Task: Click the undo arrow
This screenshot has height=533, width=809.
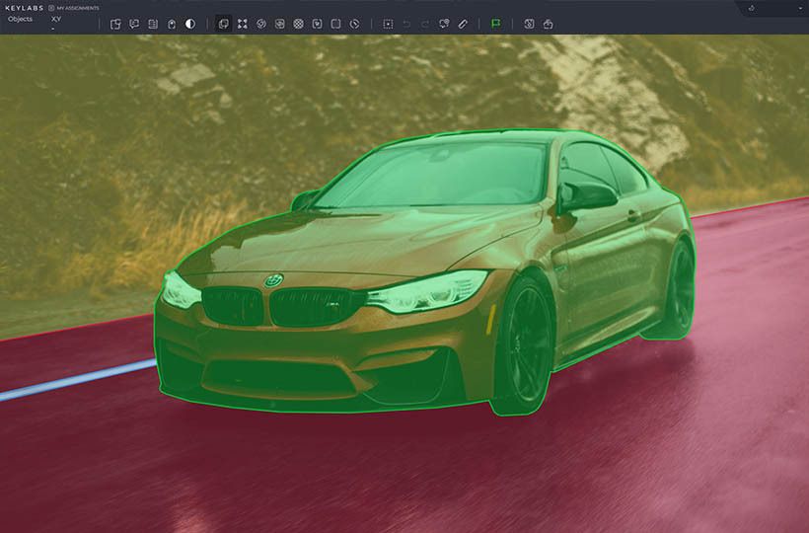Action: pos(406,24)
